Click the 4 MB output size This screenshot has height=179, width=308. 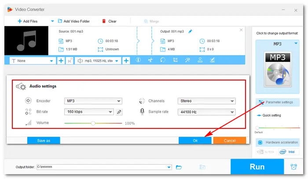tap(171, 49)
